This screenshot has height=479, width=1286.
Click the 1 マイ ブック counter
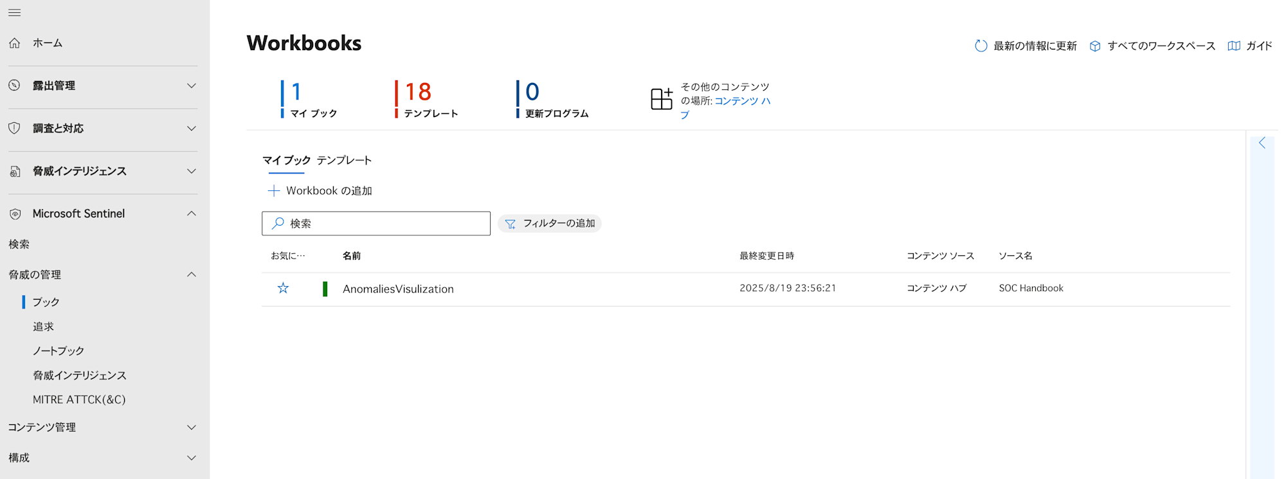[x=309, y=99]
